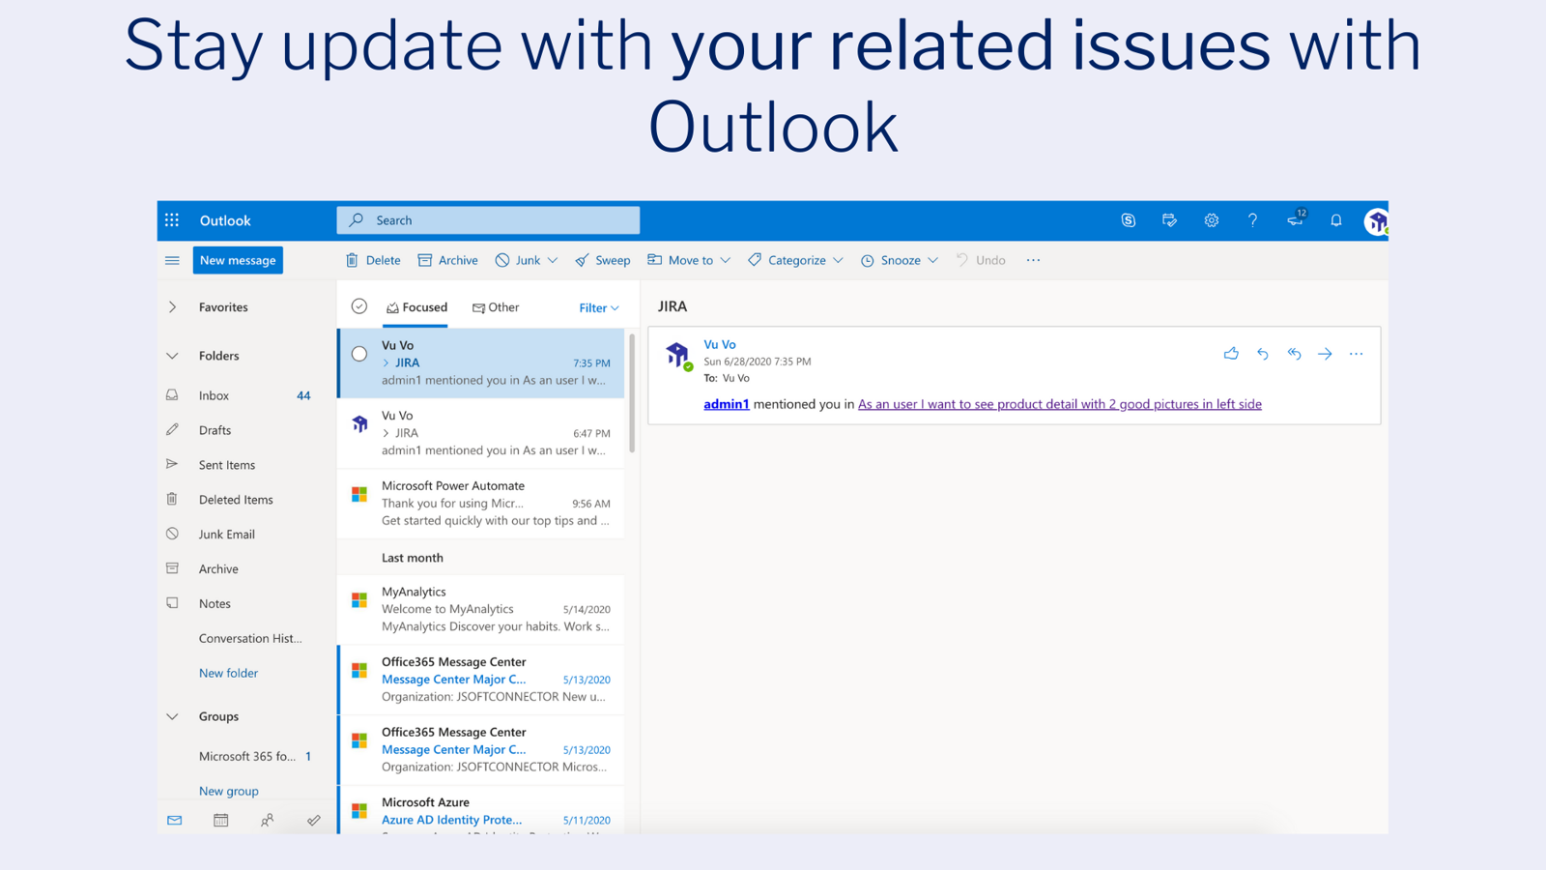1546x870 pixels.
Task: Open the app launcher waffle icon
Action: (172, 220)
